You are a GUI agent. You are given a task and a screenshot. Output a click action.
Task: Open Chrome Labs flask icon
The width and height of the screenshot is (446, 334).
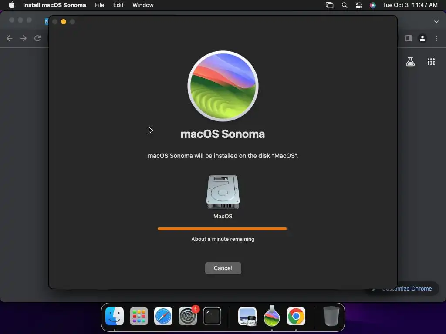[x=410, y=62]
